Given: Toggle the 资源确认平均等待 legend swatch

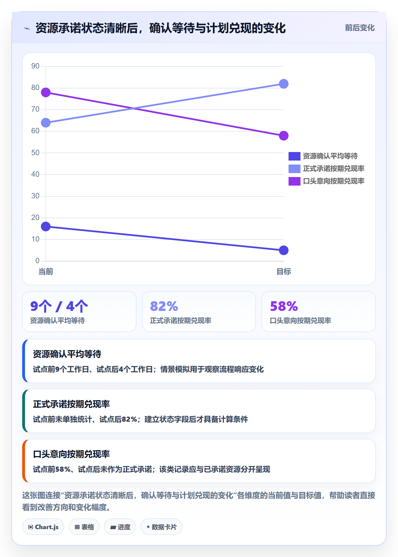Looking at the screenshot, I should pos(294,156).
